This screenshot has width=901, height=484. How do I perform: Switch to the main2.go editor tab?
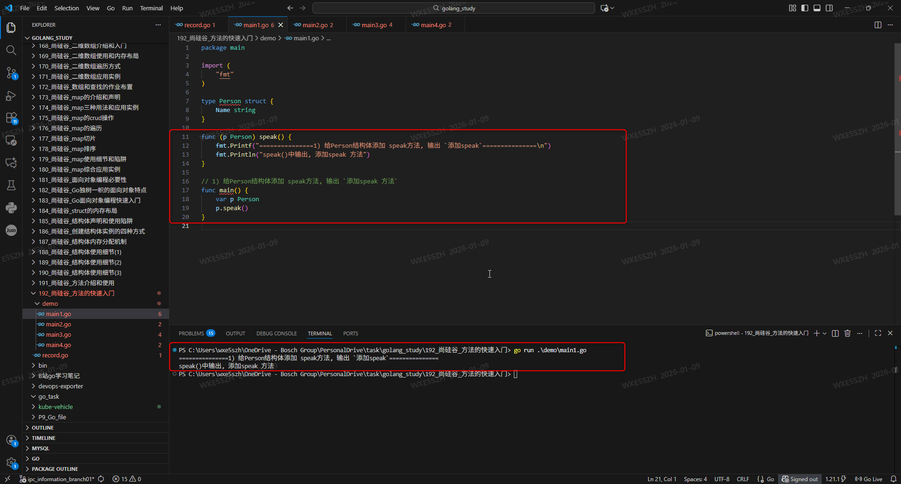click(x=317, y=25)
